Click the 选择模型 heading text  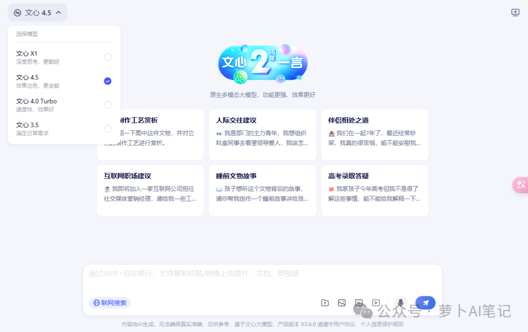click(x=27, y=34)
